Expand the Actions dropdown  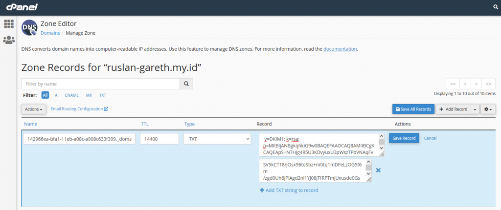(x=34, y=109)
